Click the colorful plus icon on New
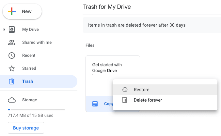Image resolution: width=221 pixels, height=136 pixels. pos(12,12)
